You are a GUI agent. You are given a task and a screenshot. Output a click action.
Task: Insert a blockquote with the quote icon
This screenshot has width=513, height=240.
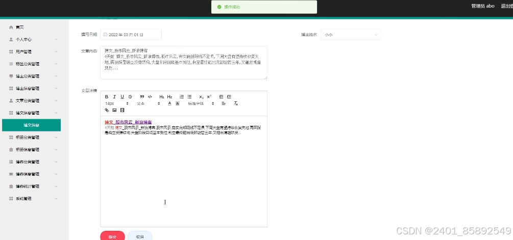142,97
